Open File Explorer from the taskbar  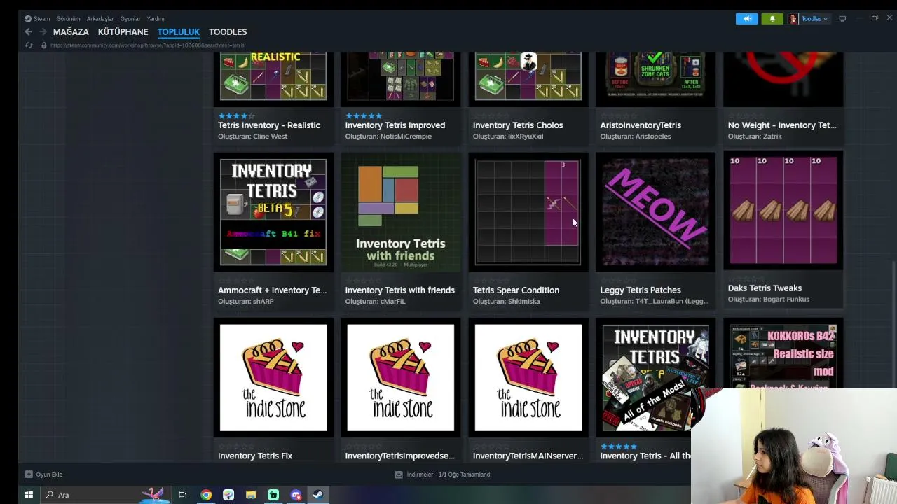click(x=251, y=495)
